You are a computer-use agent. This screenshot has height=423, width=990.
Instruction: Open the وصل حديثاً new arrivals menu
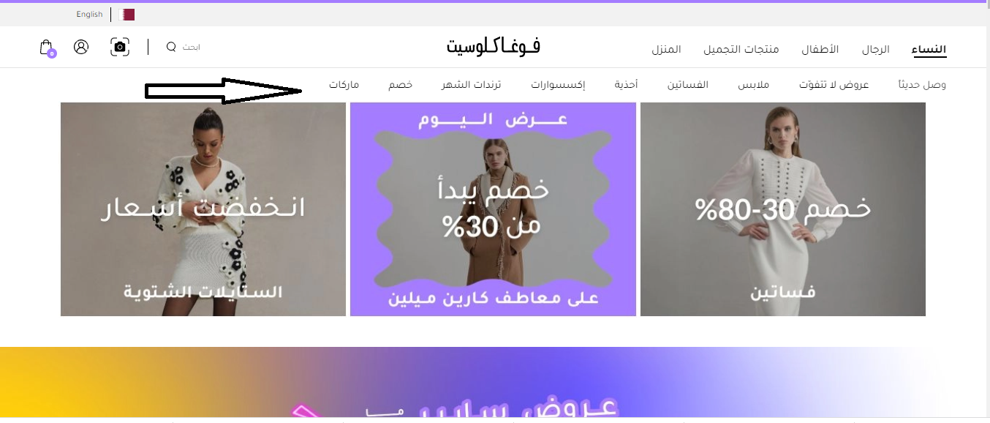(x=923, y=85)
